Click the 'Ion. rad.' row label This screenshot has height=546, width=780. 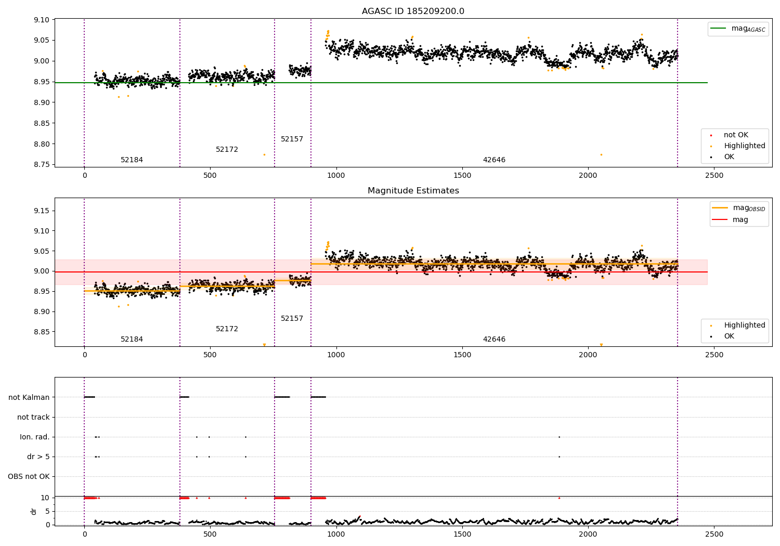[35, 437]
